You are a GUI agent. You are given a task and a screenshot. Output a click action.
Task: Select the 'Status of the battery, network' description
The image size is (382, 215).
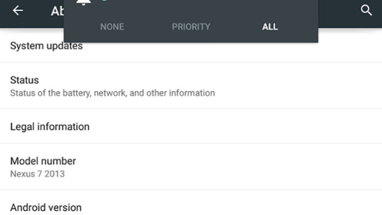113,93
